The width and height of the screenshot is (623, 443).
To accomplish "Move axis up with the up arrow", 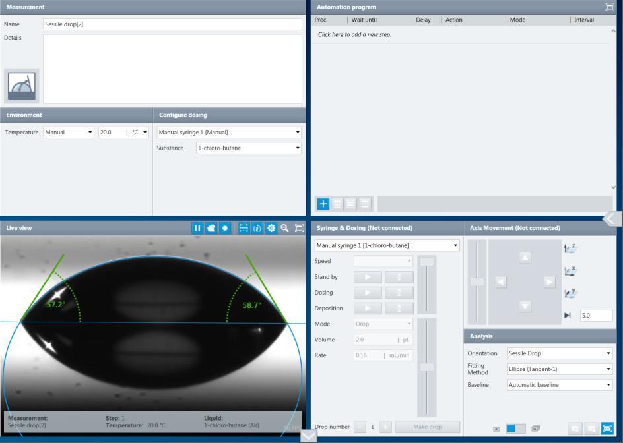I will [525, 258].
